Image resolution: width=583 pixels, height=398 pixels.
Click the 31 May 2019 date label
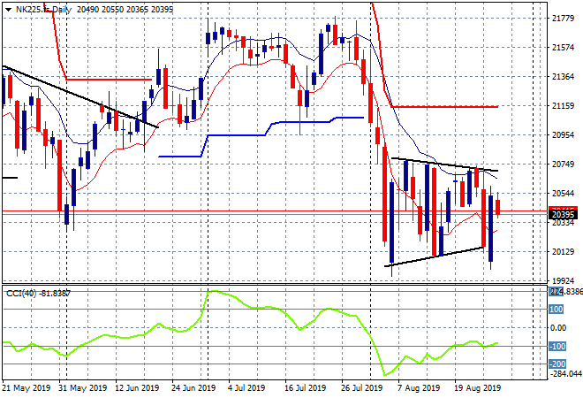(x=82, y=388)
